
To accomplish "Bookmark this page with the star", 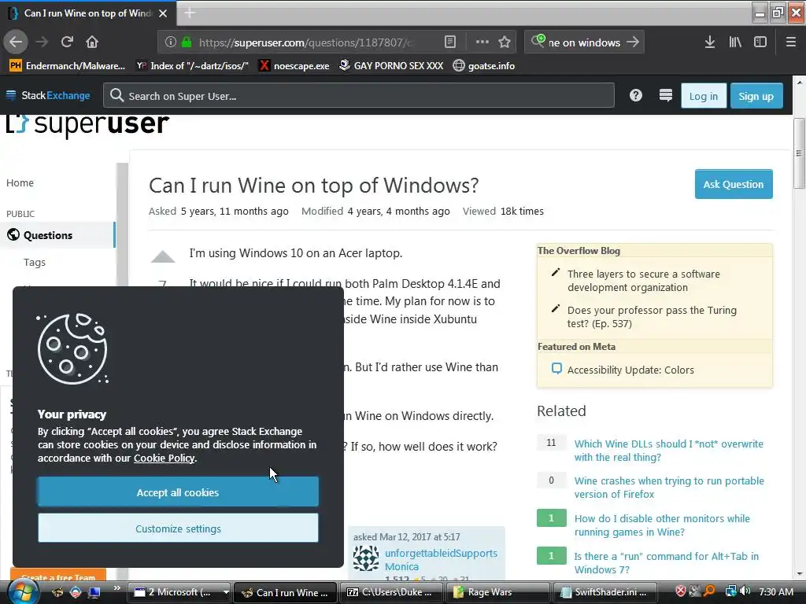I will pyautogui.click(x=505, y=42).
